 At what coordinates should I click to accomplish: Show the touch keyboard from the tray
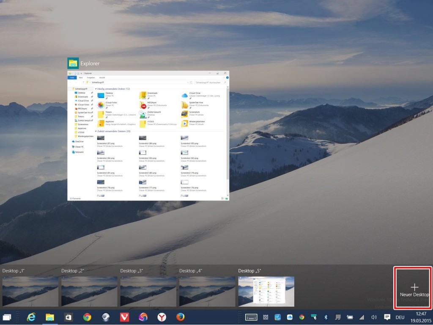pyautogui.click(x=251, y=317)
